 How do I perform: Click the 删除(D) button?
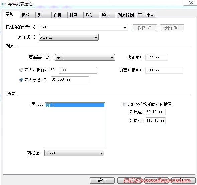pos(172,28)
